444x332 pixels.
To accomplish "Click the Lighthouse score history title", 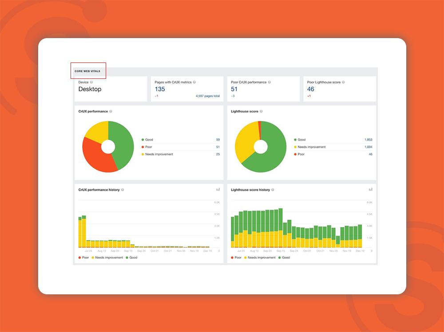I will pyautogui.click(x=250, y=190).
